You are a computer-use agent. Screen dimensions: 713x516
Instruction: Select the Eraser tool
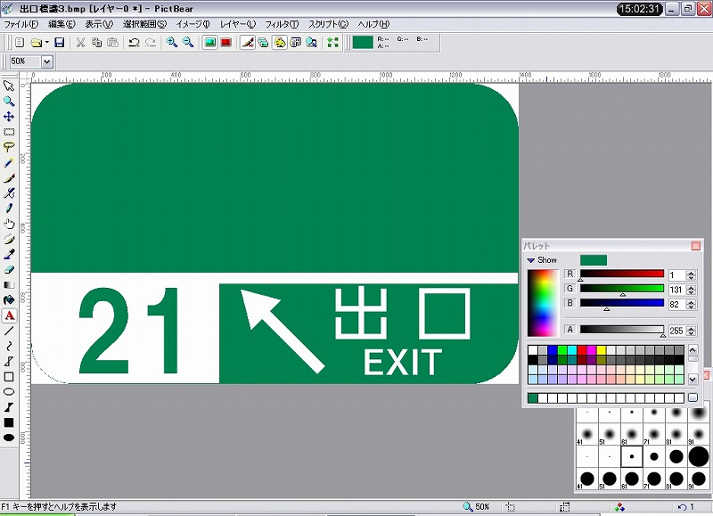[9, 270]
